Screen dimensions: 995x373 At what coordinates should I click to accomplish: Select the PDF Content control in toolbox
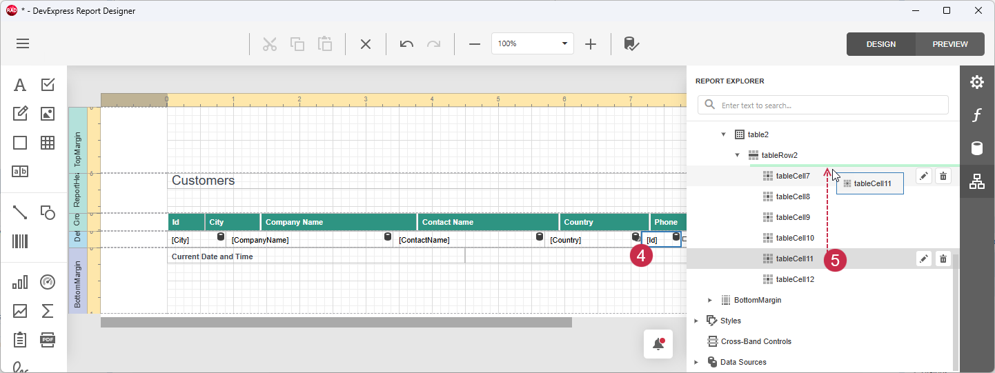[48, 340]
